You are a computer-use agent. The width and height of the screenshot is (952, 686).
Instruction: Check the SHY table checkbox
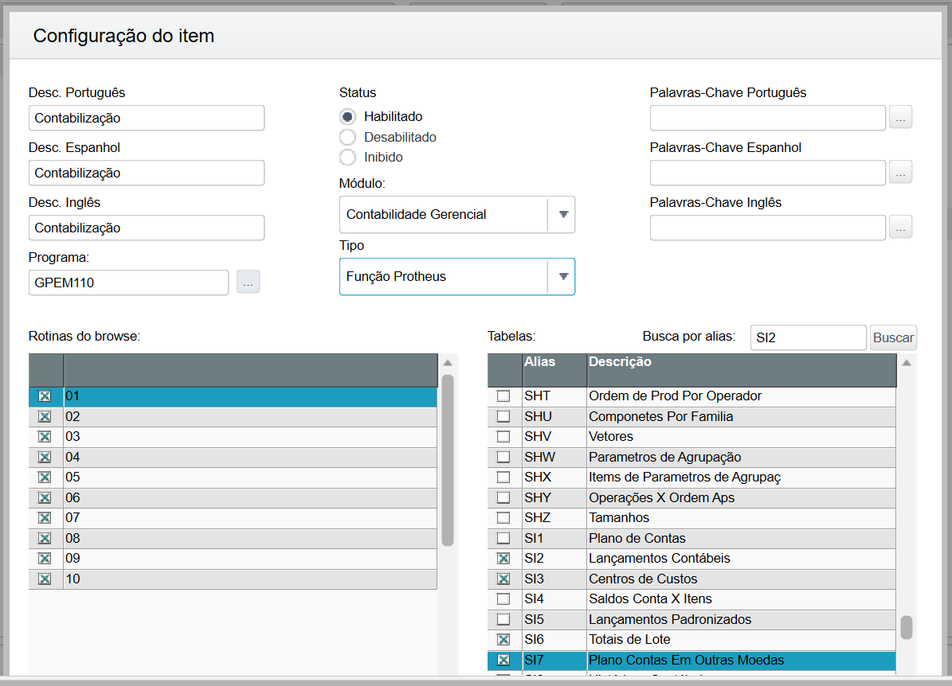point(503,498)
